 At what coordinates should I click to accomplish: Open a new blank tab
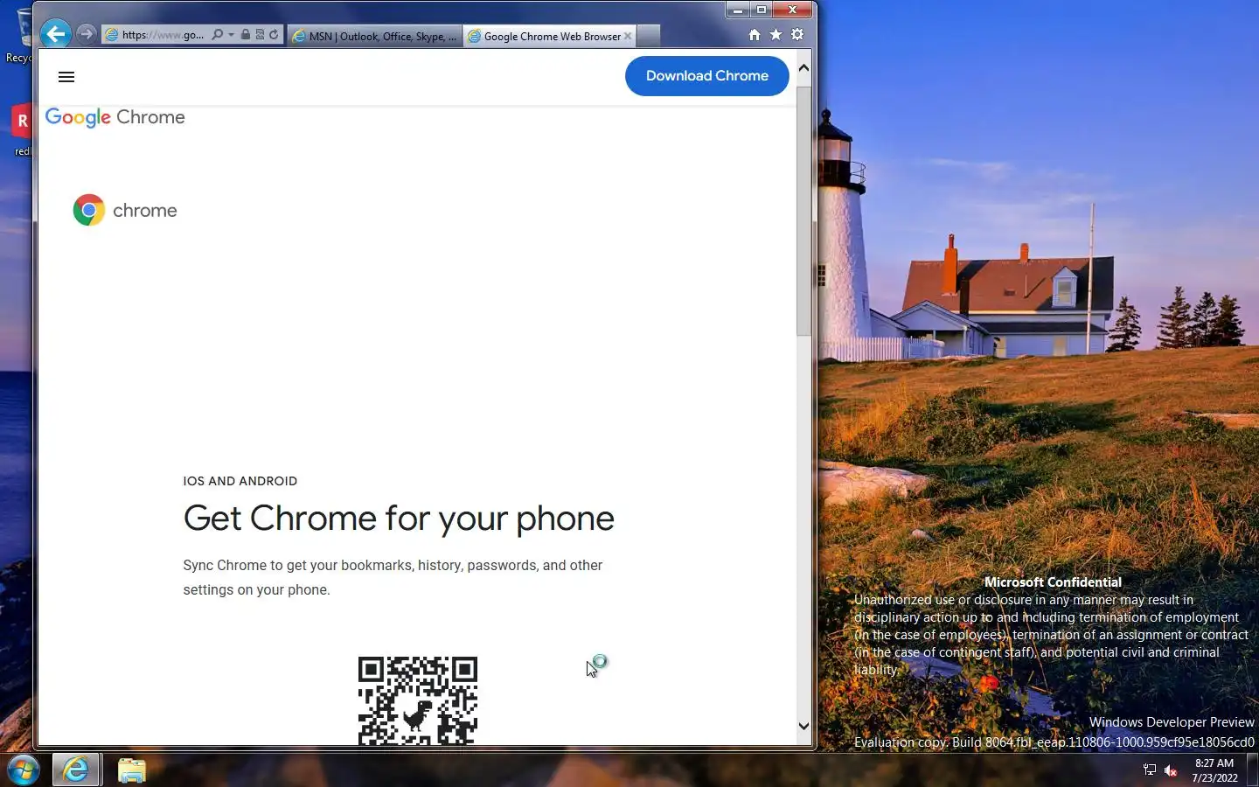point(649,36)
